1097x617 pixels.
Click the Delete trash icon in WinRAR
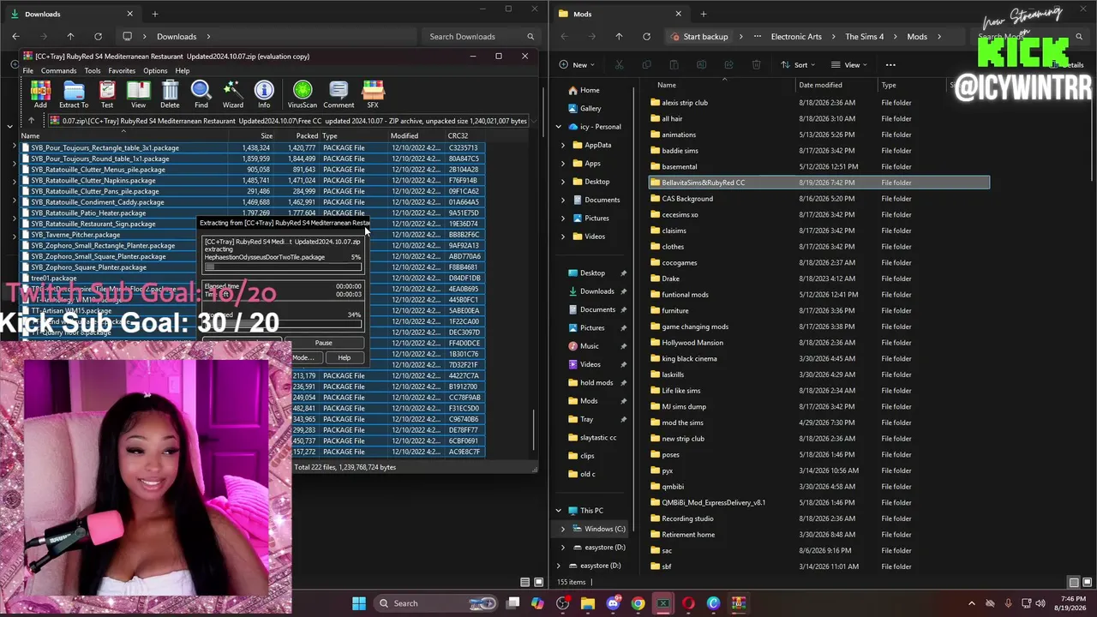(170, 94)
